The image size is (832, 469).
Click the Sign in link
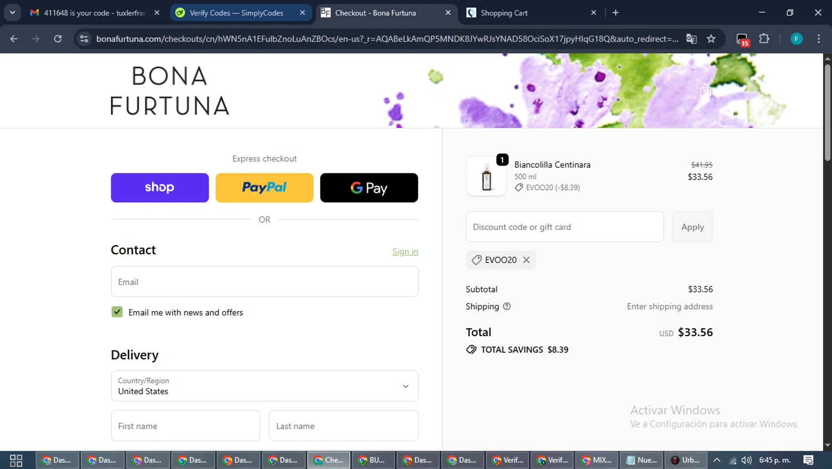tap(405, 251)
